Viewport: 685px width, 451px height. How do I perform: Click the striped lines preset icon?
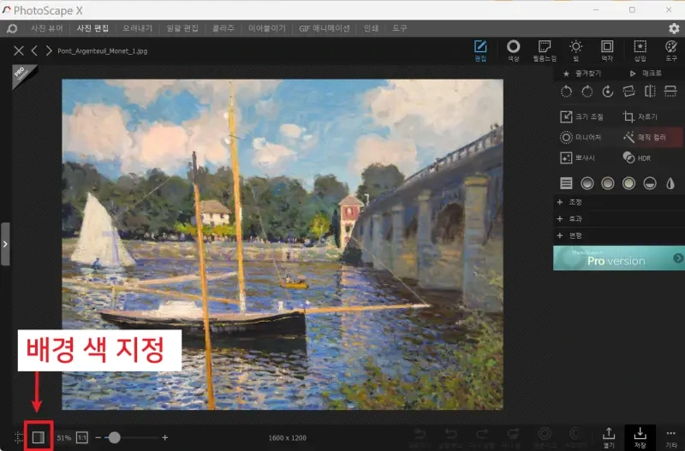[x=566, y=183]
